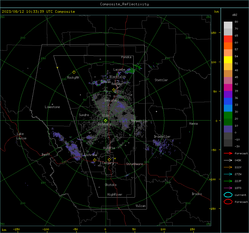The width and height of the screenshot is (249, 233).
Task: Select the yellow radar-center diamond near Didsbury
Action: pyautogui.click(x=105, y=121)
